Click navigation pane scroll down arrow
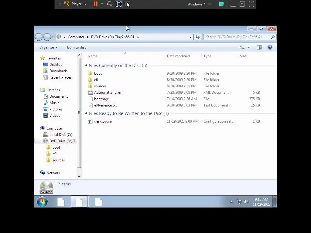 coord(79,177)
